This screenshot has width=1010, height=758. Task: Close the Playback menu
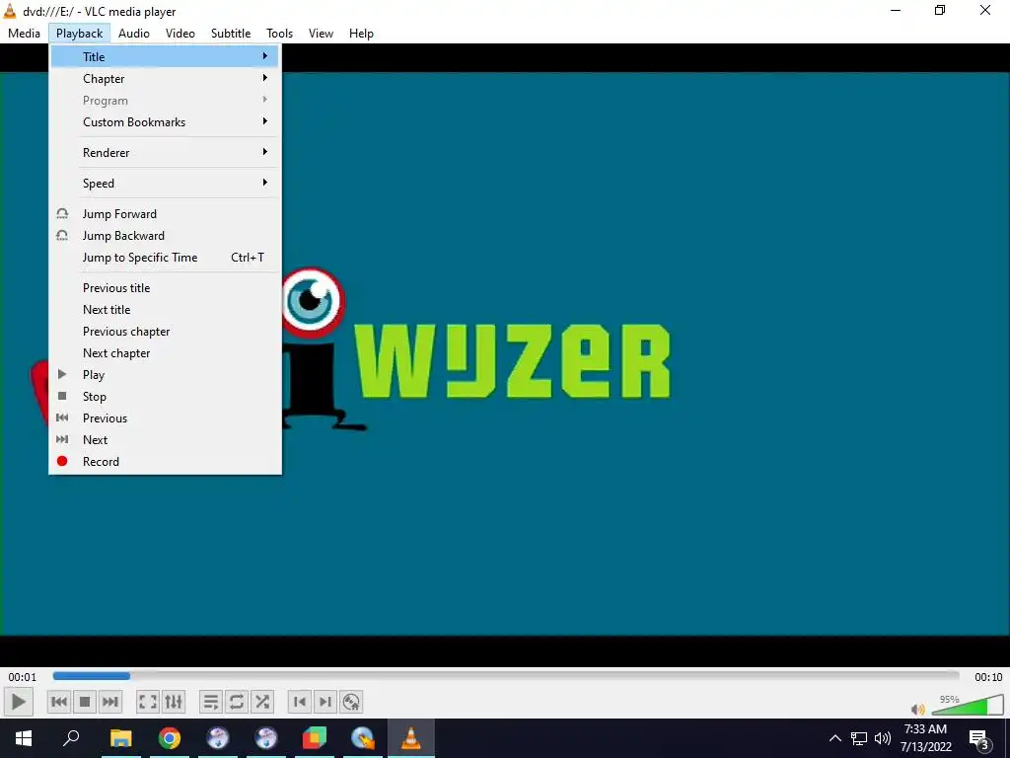pyautogui.click(x=79, y=34)
